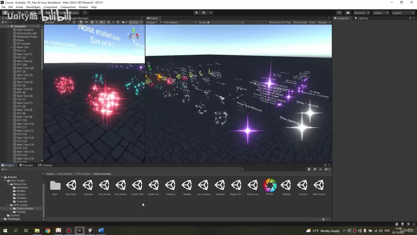The image size is (417, 235).
Task: Toggle Maximize On Play
Action: click(280, 22)
